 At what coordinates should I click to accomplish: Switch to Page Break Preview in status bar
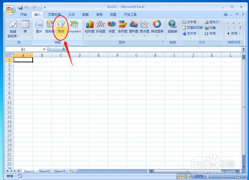click(190, 176)
